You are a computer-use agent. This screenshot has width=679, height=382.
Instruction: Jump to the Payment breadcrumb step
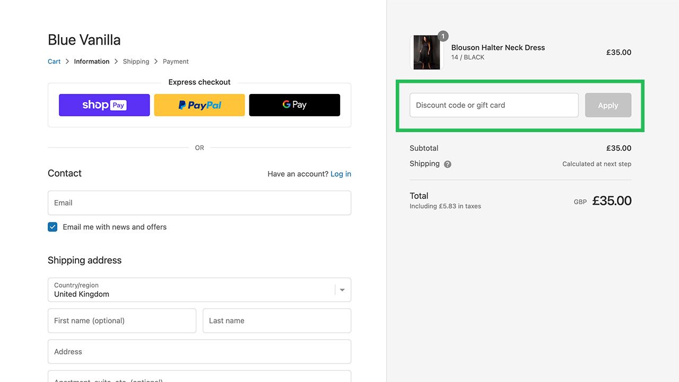tap(176, 62)
